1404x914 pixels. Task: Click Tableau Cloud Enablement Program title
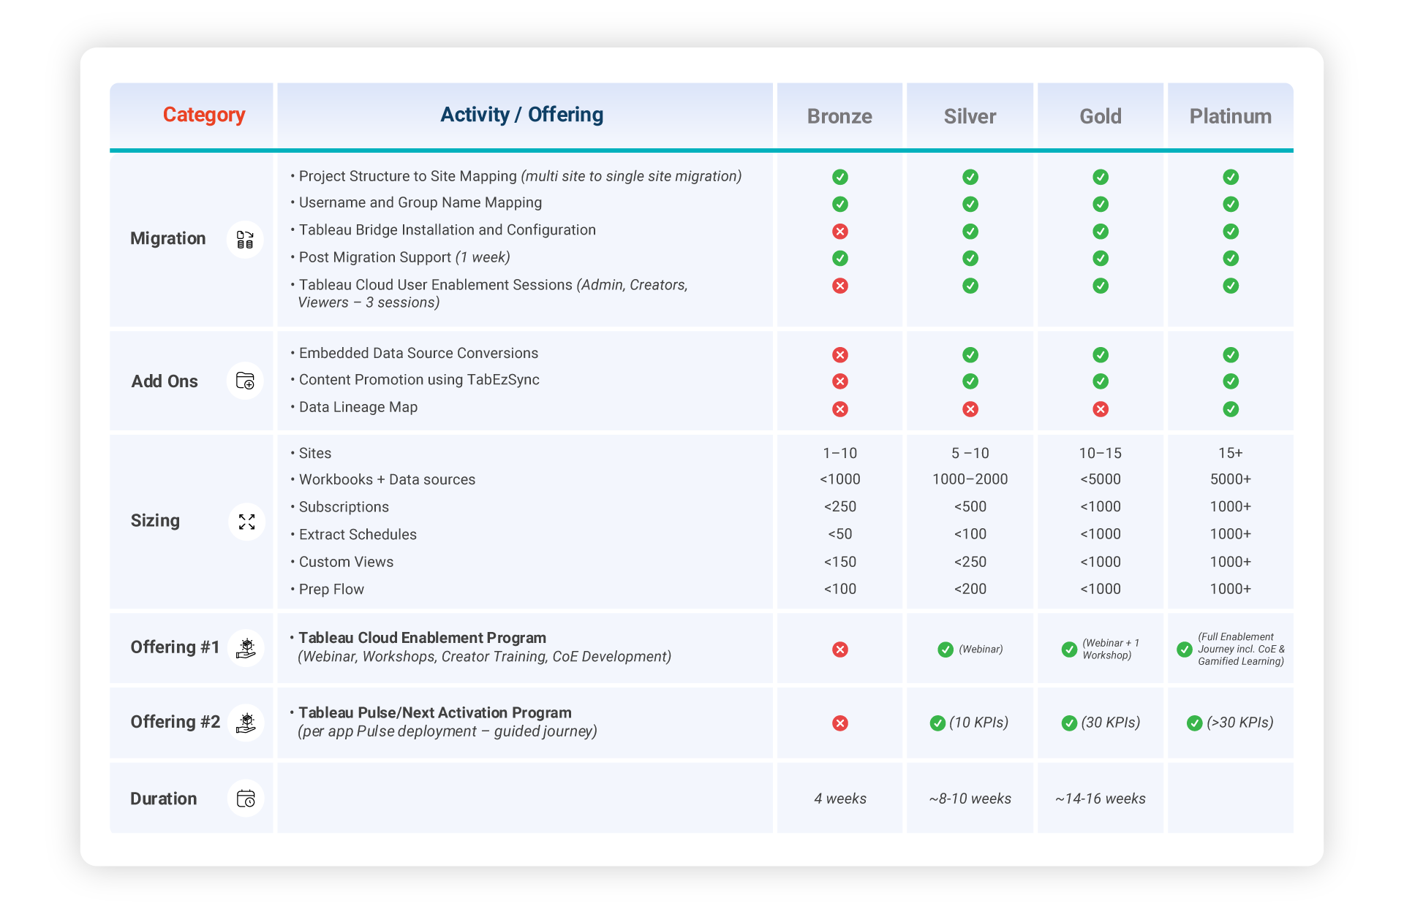click(423, 638)
